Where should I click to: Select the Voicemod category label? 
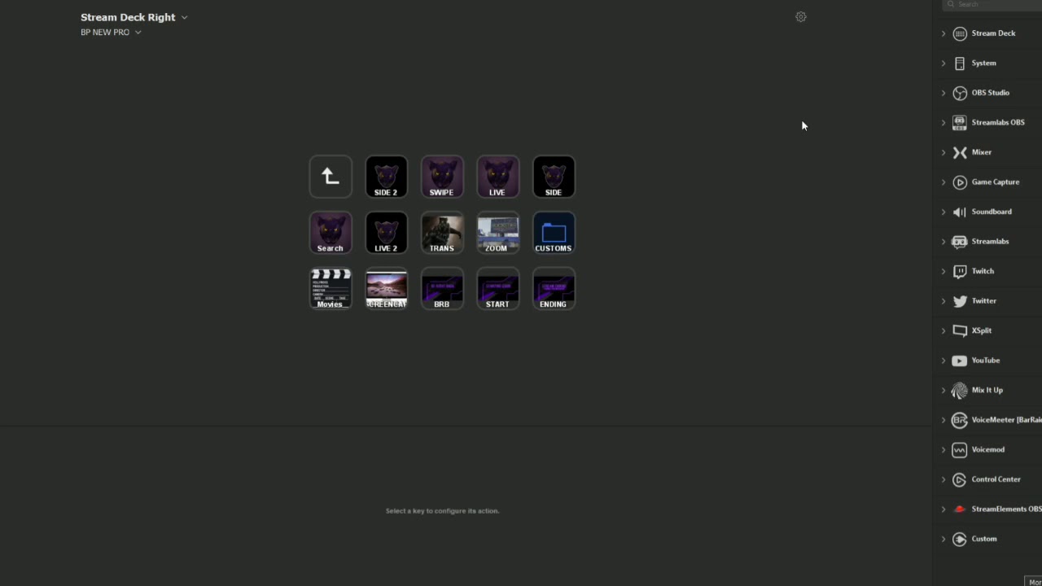click(x=987, y=450)
